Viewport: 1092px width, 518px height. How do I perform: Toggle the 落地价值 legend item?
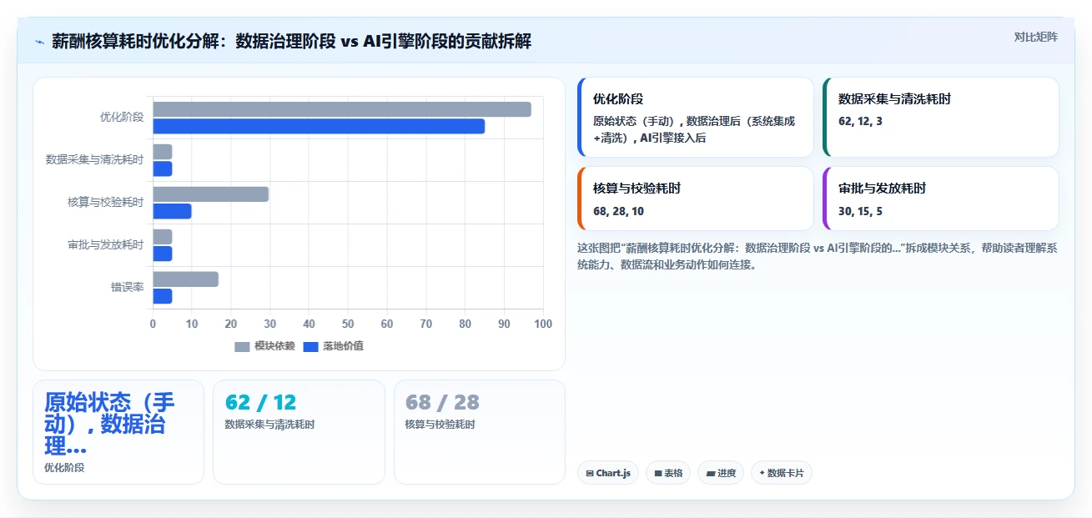333,346
